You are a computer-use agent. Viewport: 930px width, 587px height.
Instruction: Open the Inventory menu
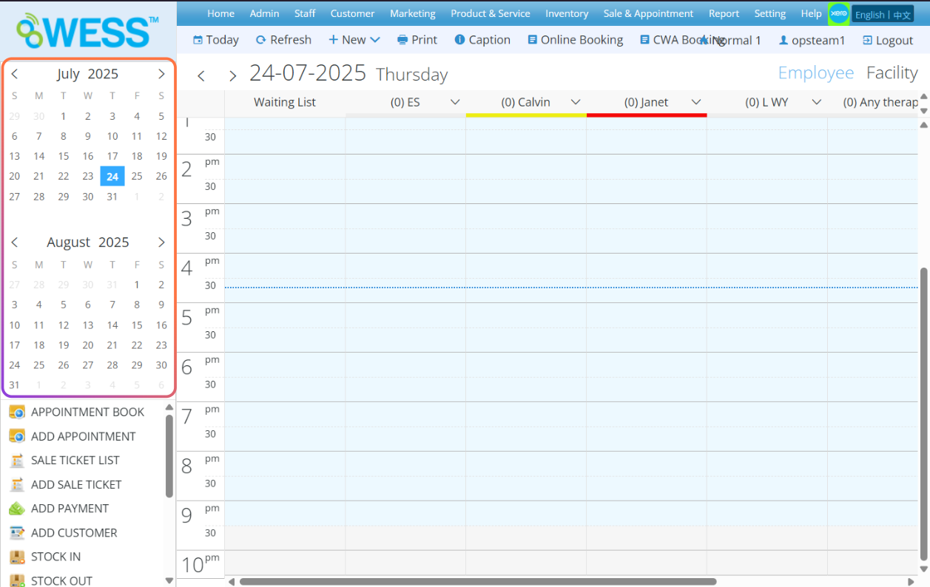[x=567, y=13]
